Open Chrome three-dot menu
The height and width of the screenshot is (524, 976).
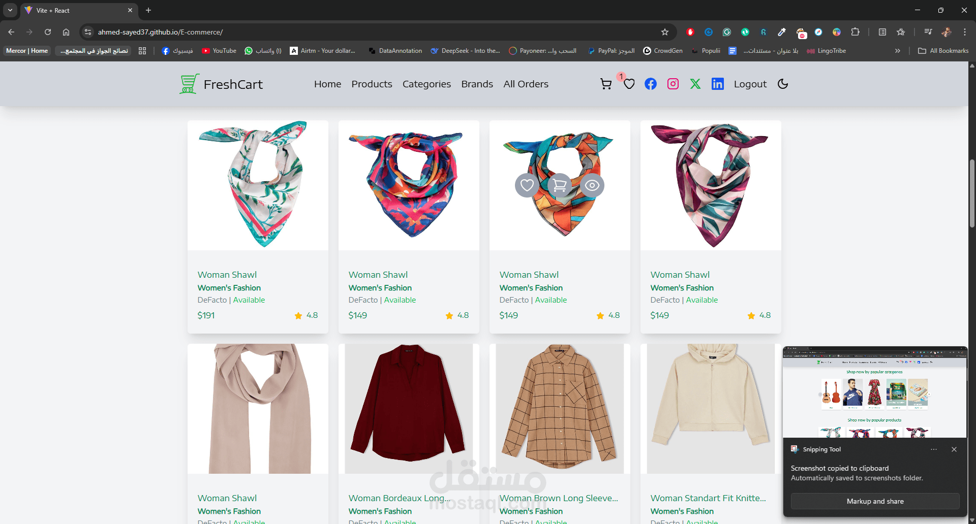(965, 32)
